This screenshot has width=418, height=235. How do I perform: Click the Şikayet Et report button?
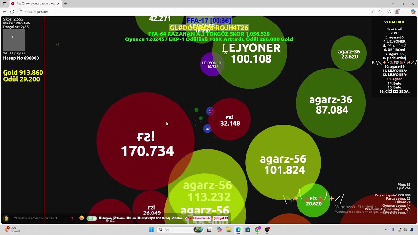221,218
